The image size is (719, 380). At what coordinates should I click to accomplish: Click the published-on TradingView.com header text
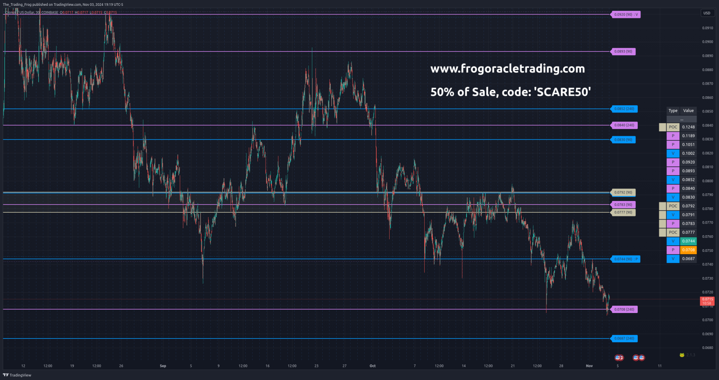pos(63,4)
